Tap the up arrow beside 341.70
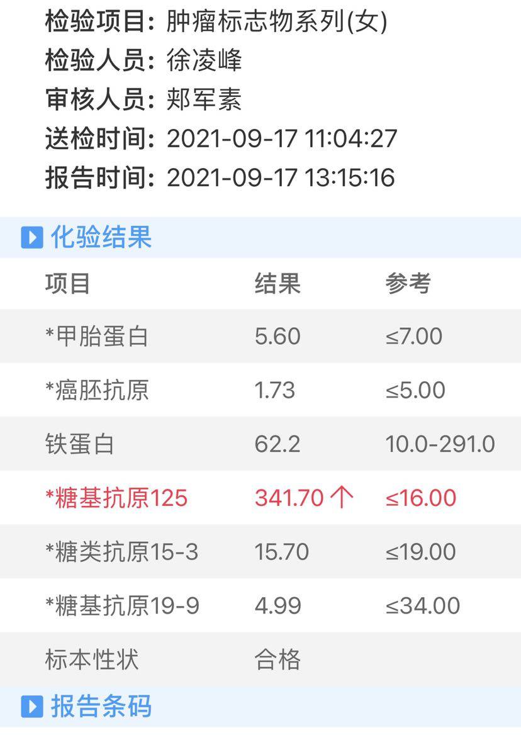This screenshot has height=745, width=521. 342,498
